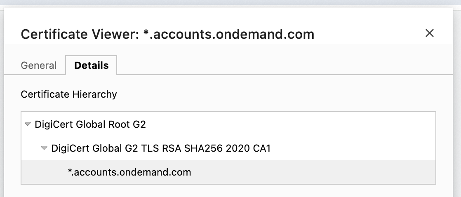
Task: Click the highlighted row in the hierarchy tree
Action: tap(228, 172)
